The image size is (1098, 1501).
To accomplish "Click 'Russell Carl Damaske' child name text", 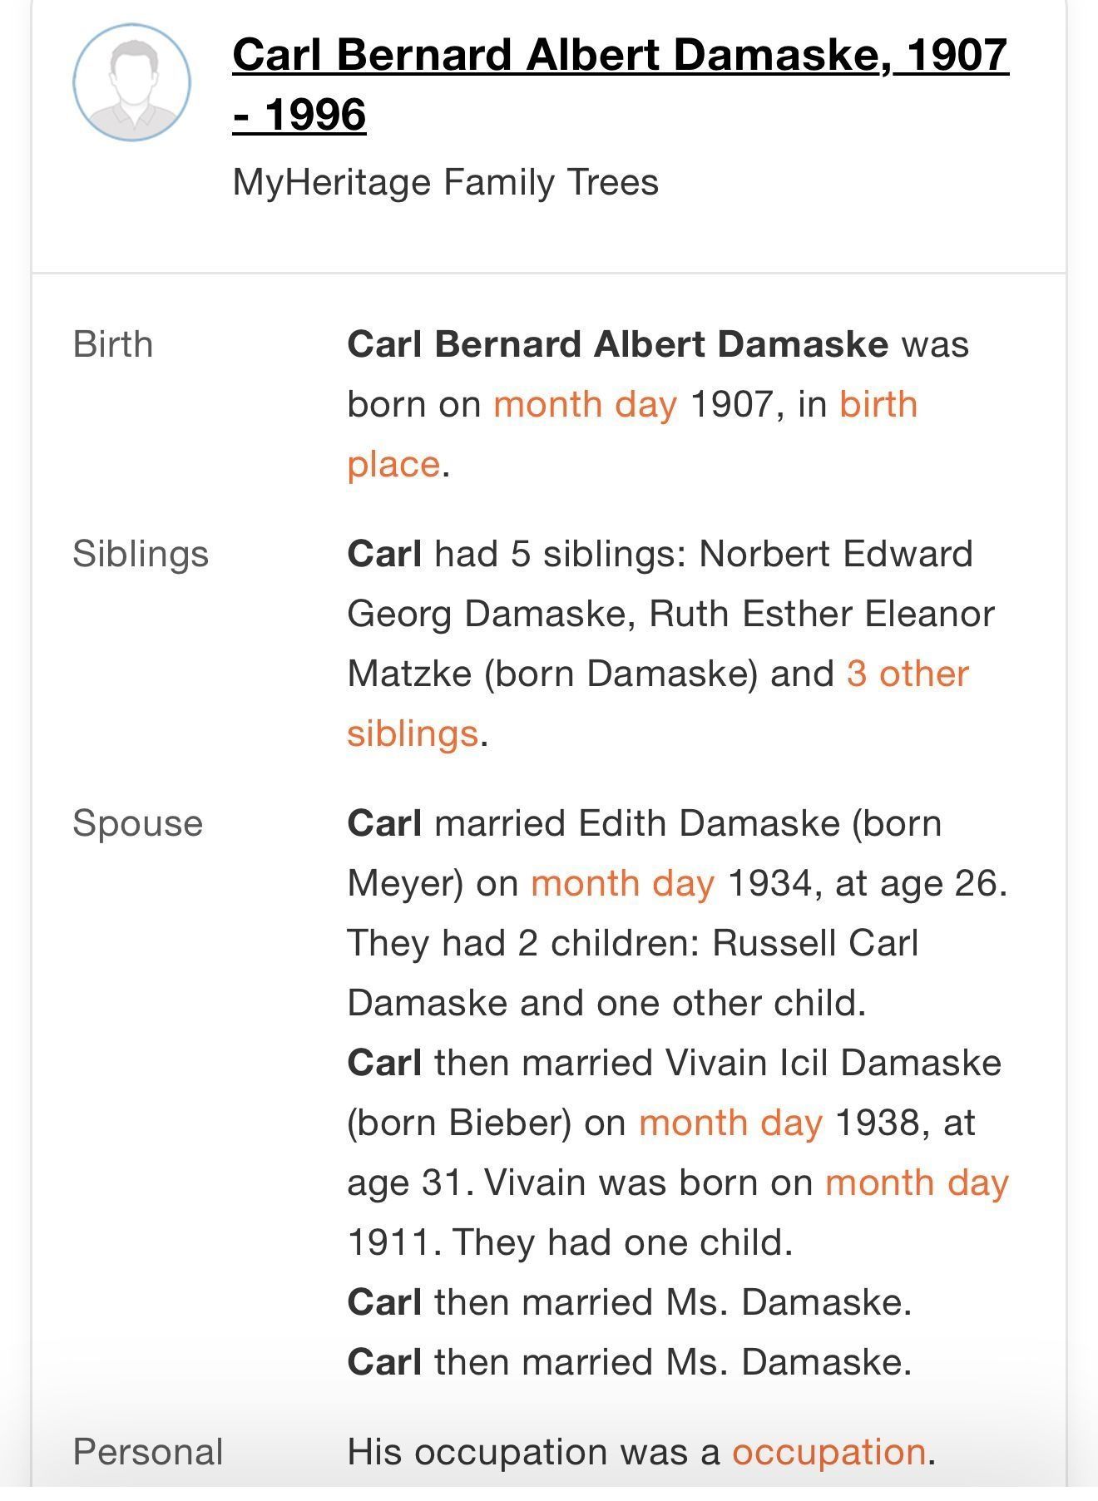I will point(815,944).
